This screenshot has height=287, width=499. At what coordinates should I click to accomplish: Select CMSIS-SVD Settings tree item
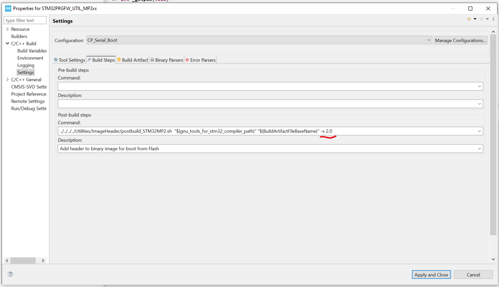tap(29, 87)
